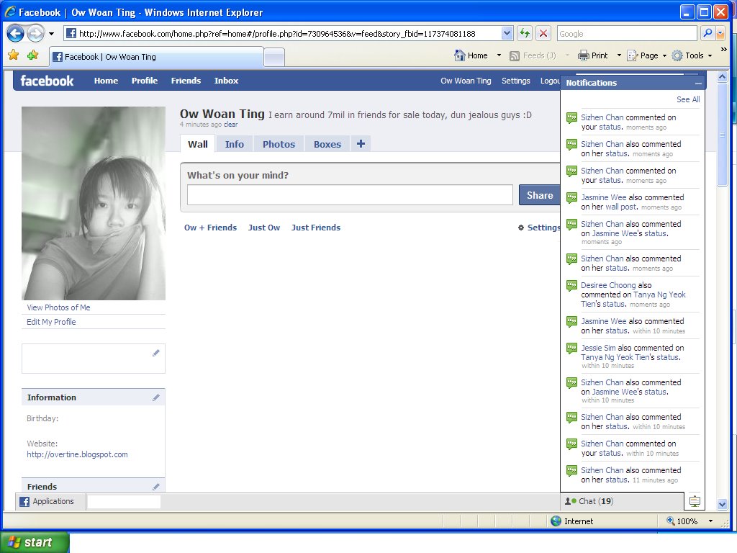Switch to the Photos tab

click(279, 144)
